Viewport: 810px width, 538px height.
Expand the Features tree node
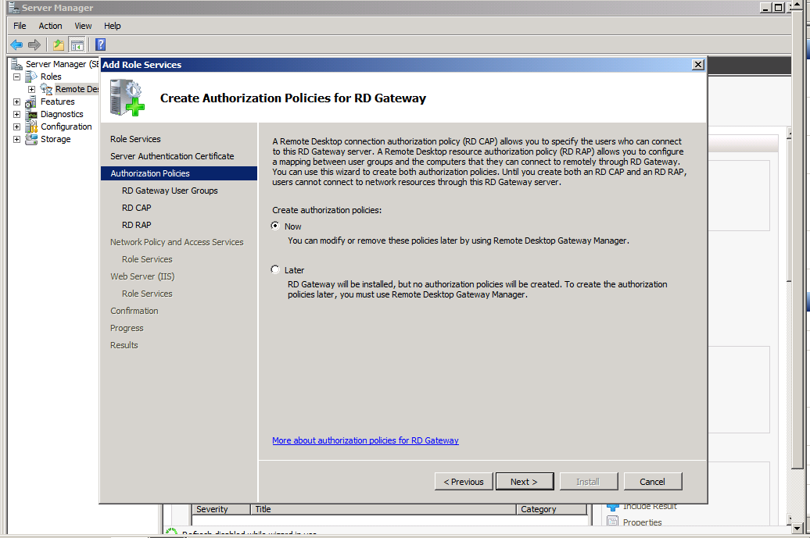pyautogui.click(x=16, y=102)
